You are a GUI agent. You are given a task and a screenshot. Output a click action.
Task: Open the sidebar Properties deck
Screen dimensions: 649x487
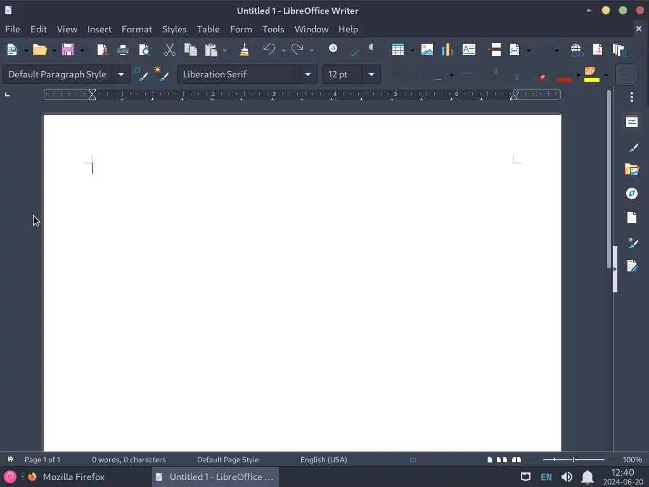(632, 122)
